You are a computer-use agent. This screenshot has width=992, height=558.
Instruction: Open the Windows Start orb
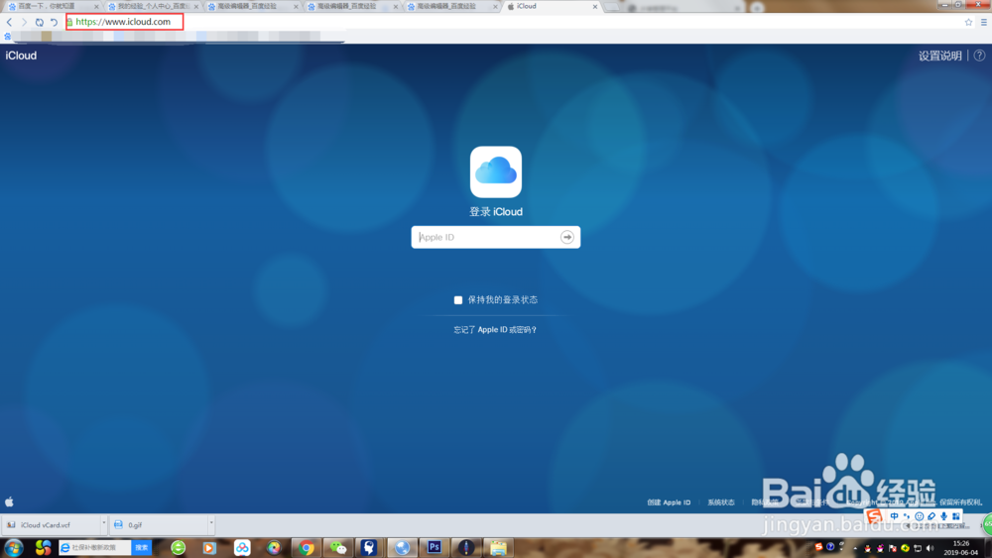[14, 547]
